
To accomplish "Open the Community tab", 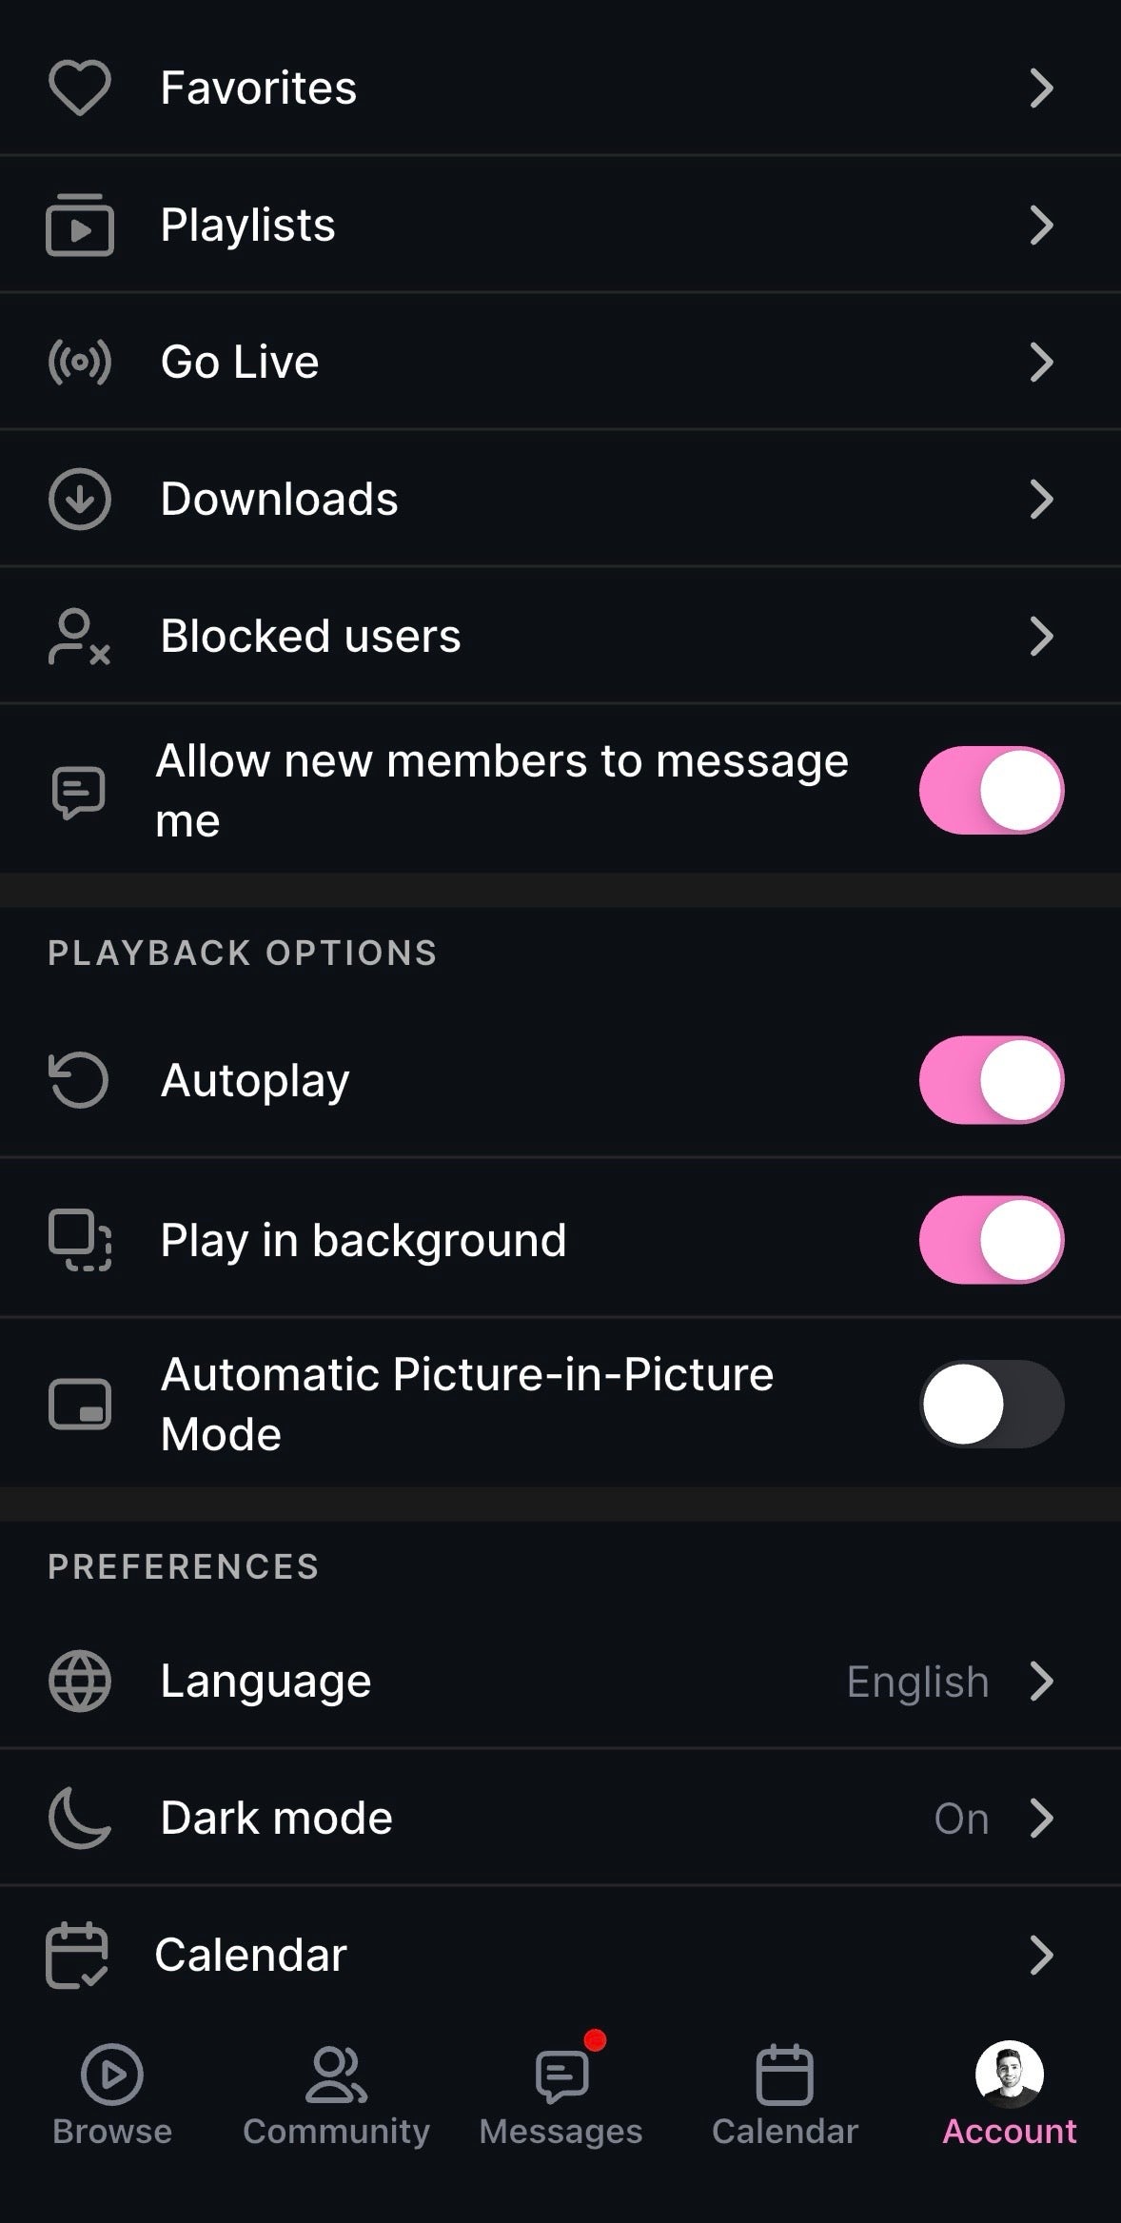I will coord(336,2094).
